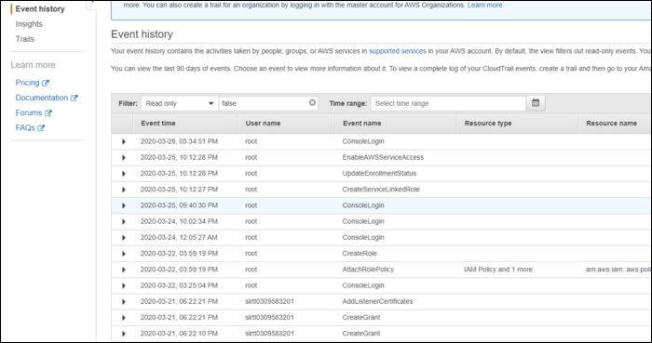
Task: Clear the 'false' filter value with the x icon
Action: (312, 103)
